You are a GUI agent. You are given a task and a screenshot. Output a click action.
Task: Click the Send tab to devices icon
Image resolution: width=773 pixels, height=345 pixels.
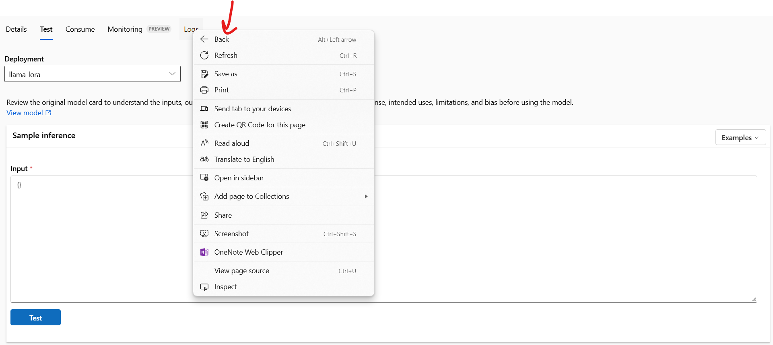click(204, 108)
